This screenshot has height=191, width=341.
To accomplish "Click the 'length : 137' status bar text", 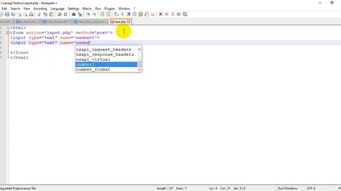I will (165, 188).
